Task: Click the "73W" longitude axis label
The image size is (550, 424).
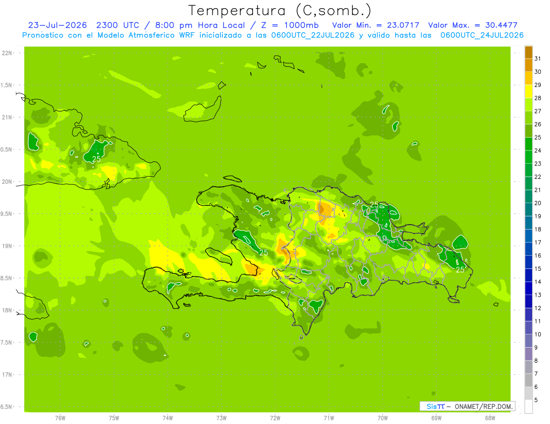Action: tap(221, 418)
